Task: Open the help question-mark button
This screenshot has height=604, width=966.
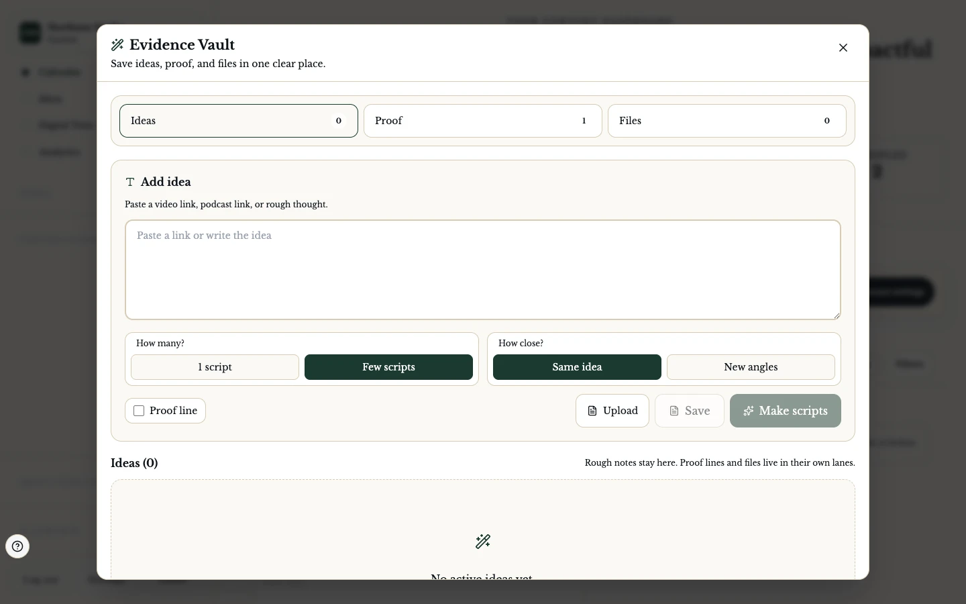Action: pyautogui.click(x=17, y=546)
